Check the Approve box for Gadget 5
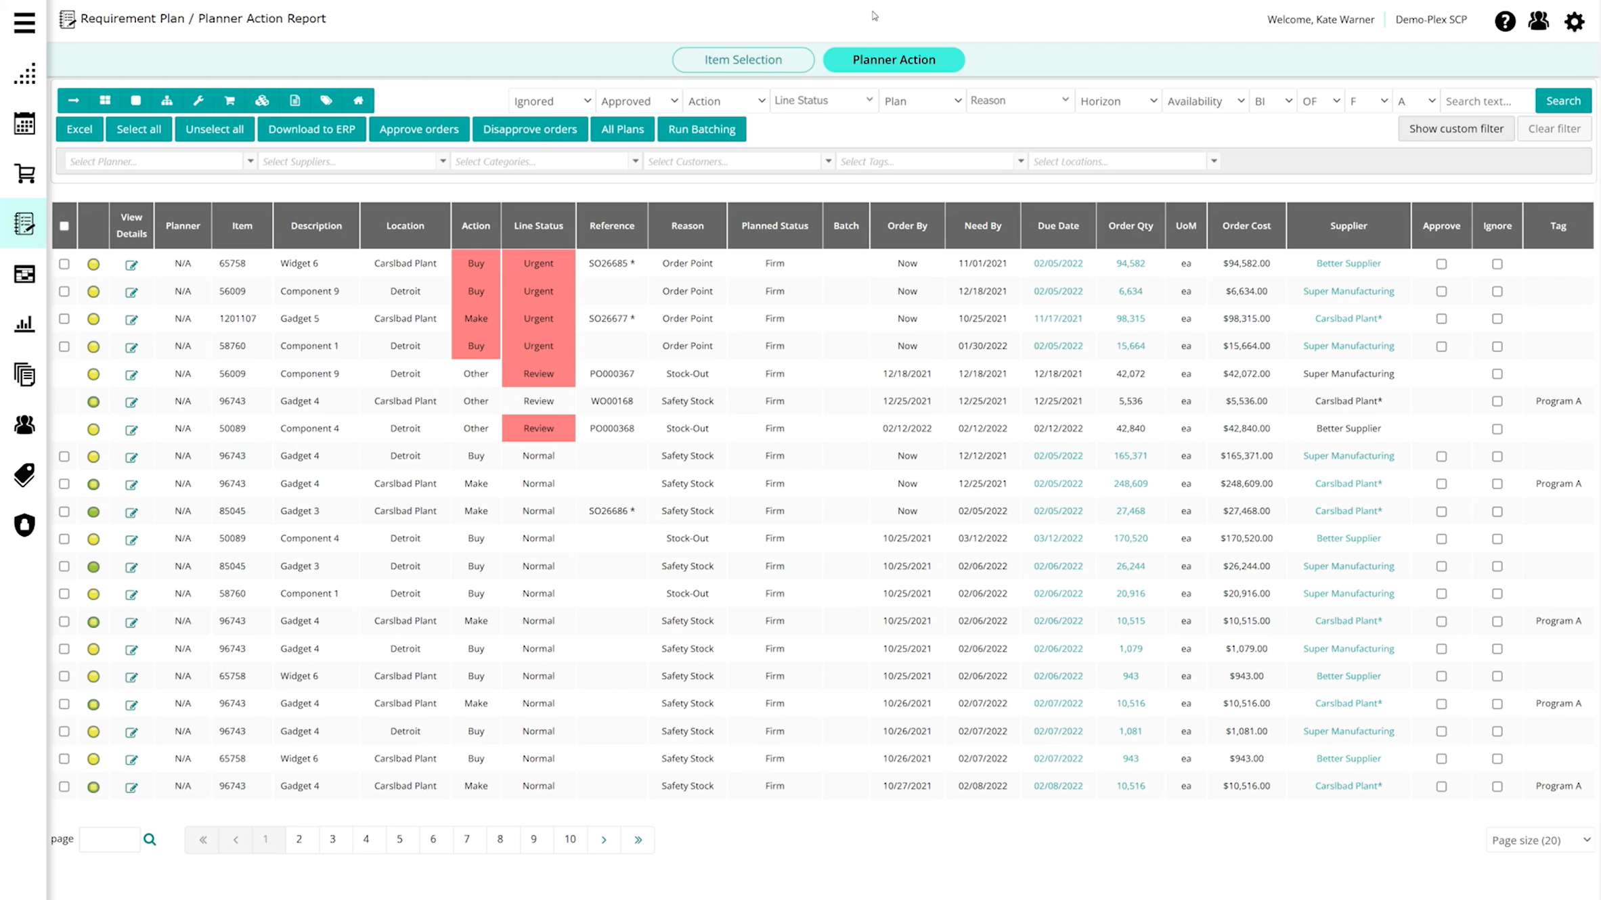This screenshot has width=1601, height=900. point(1441,319)
